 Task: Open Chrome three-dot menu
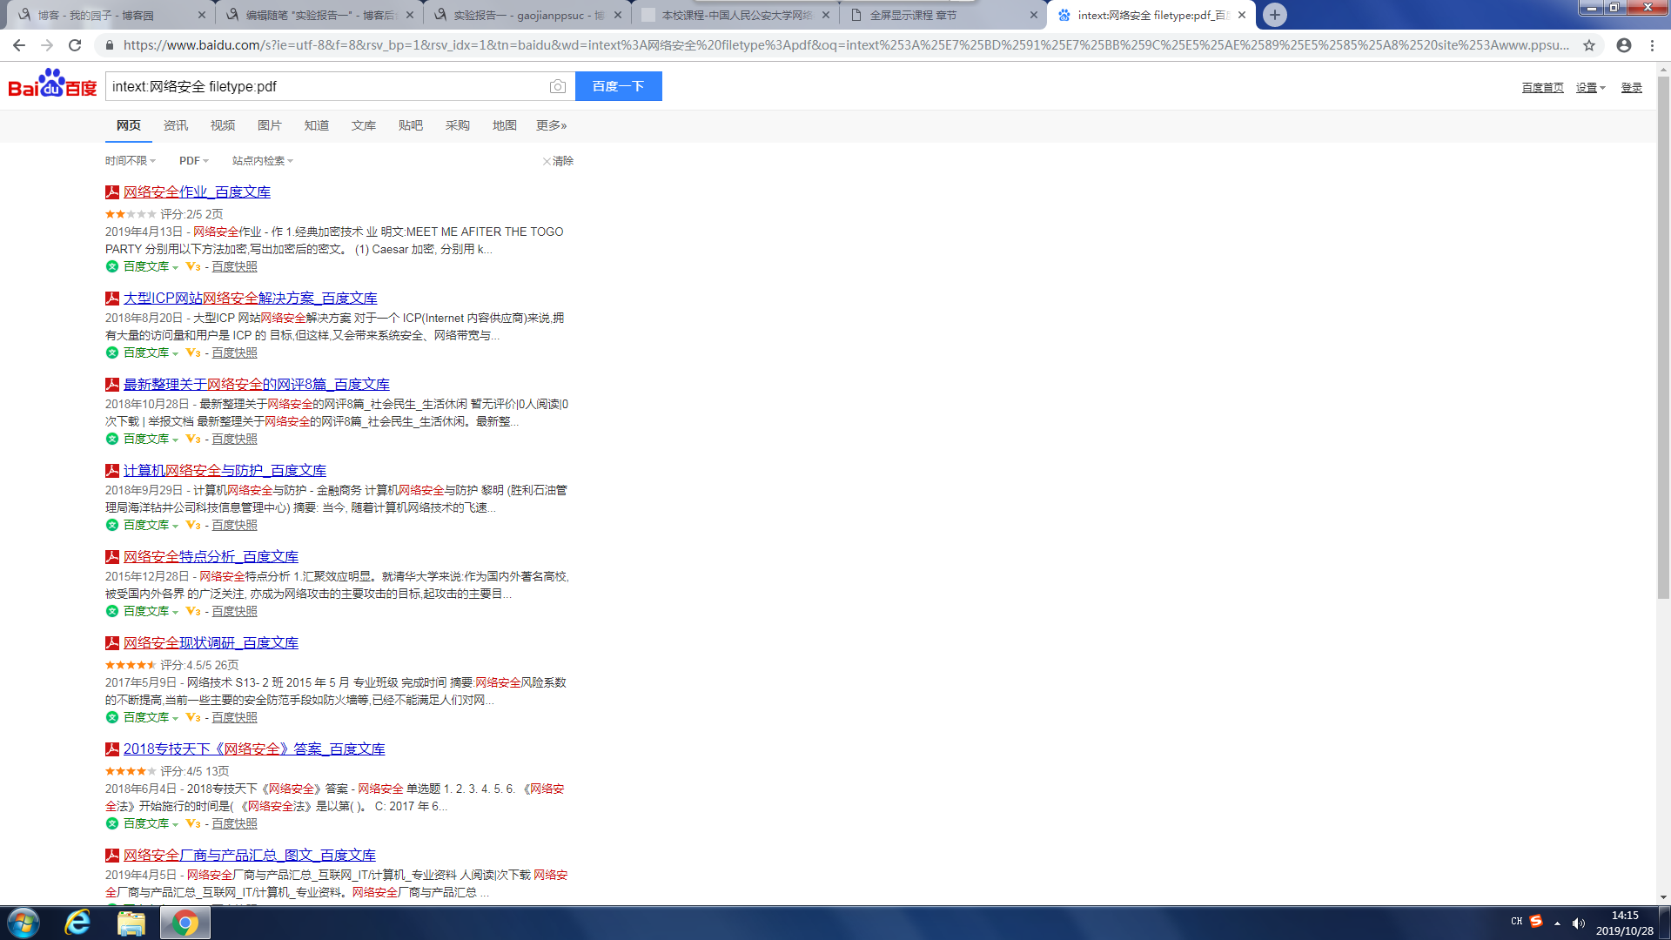click(x=1653, y=45)
